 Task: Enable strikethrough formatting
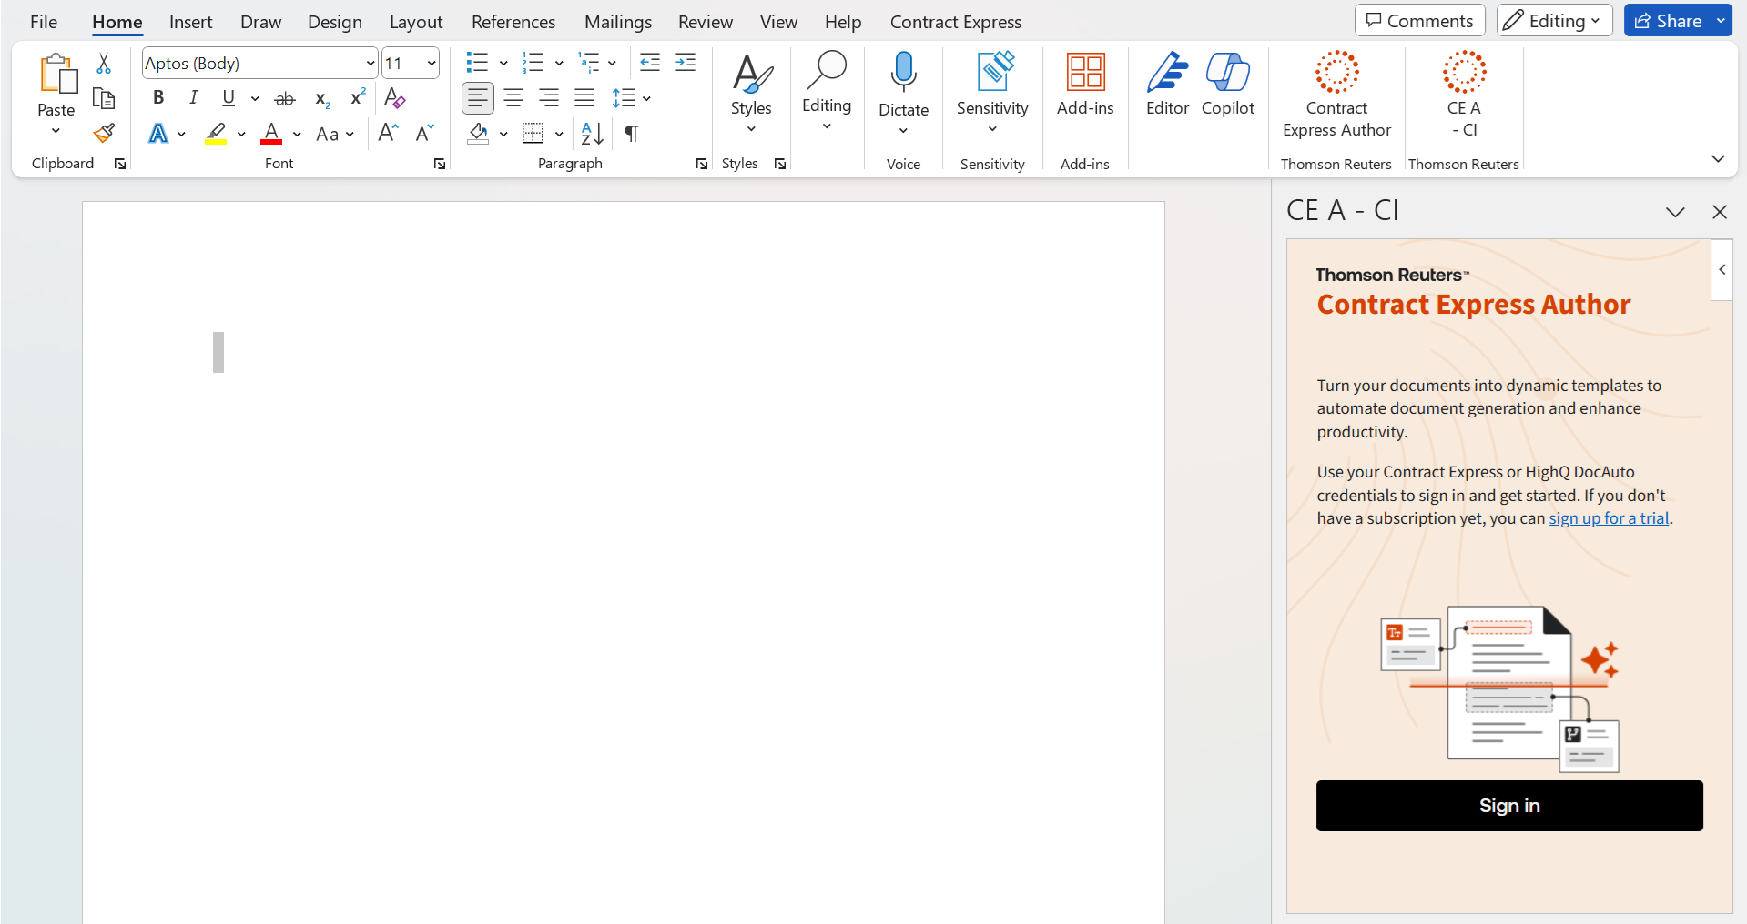tap(284, 97)
